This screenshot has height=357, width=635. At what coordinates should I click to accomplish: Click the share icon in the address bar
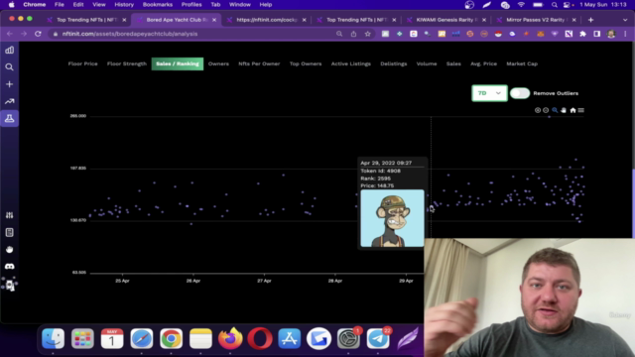pyautogui.click(x=353, y=34)
